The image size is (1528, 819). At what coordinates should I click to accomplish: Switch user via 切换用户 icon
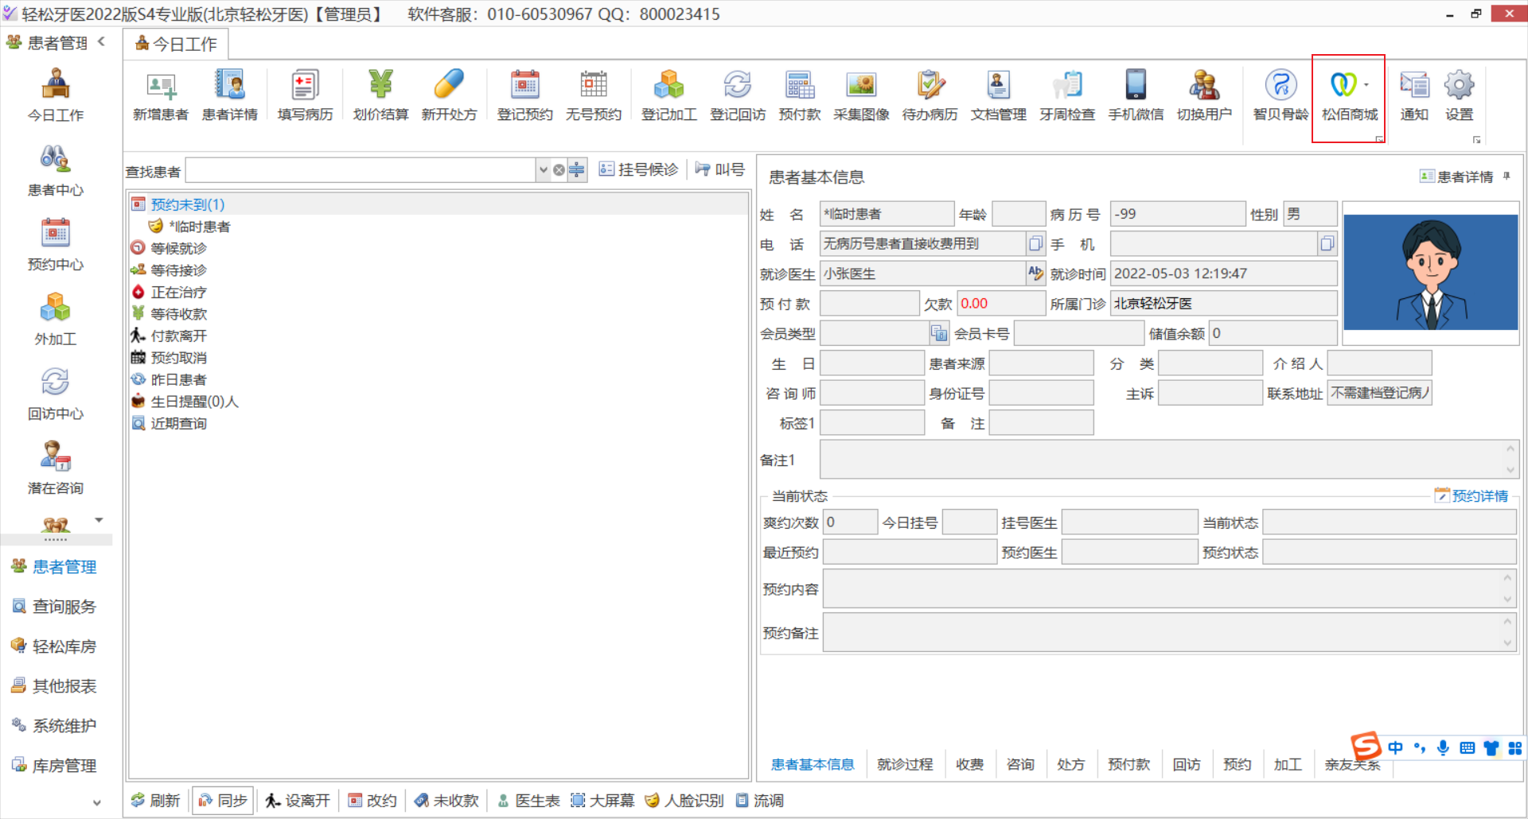coord(1204,95)
